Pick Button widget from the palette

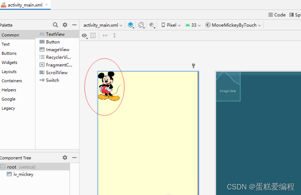click(x=57, y=42)
